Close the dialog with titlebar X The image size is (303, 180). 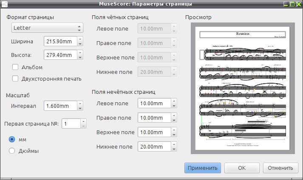click(299, 4)
